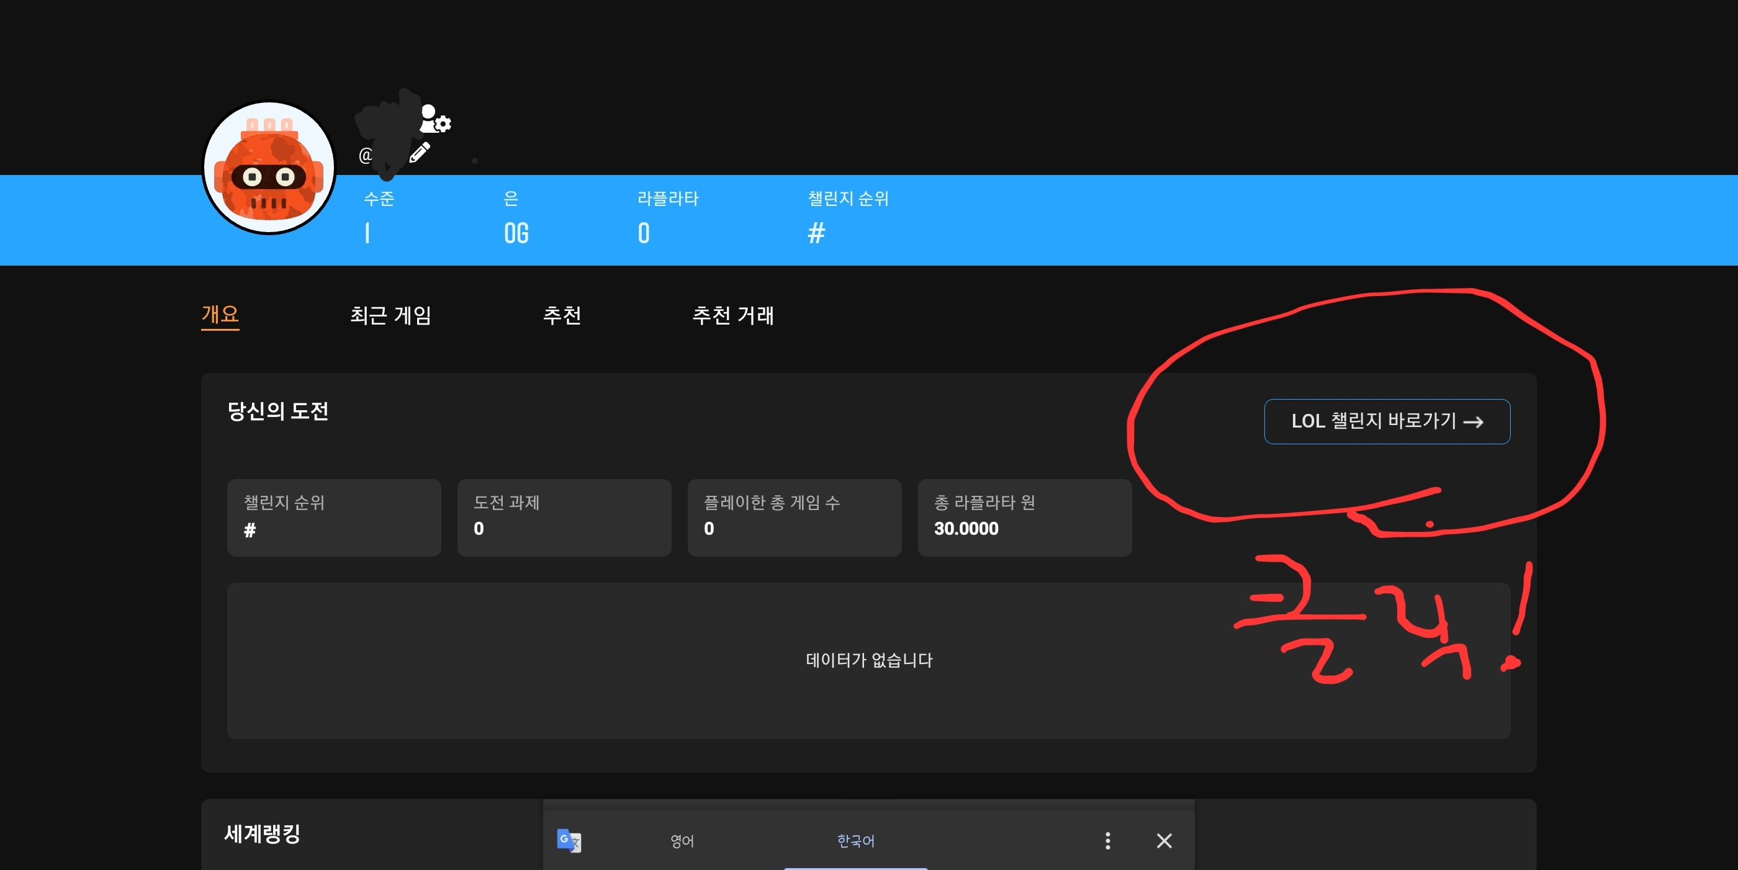Click the 총 라플라타 원 card
Viewport: 1738px width, 870px height.
pyautogui.click(x=1024, y=518)
